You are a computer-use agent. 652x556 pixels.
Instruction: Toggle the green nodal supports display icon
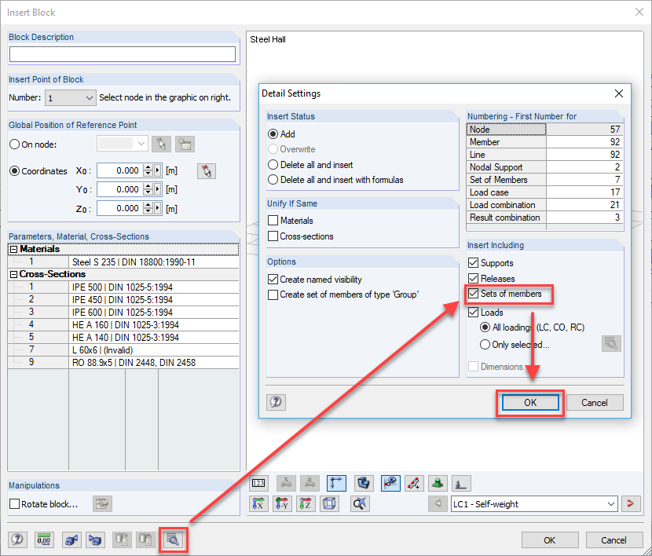[x=438, y=483]
